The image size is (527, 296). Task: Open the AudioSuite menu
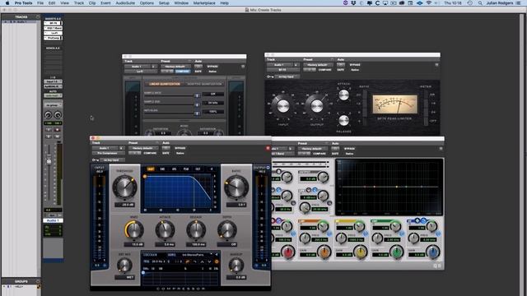(125, 3)
